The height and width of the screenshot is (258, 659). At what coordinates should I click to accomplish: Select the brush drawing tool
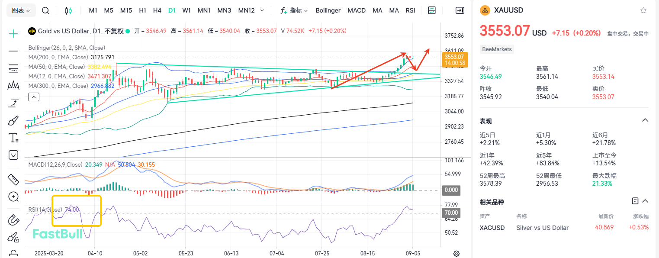(x=13, y=120)
